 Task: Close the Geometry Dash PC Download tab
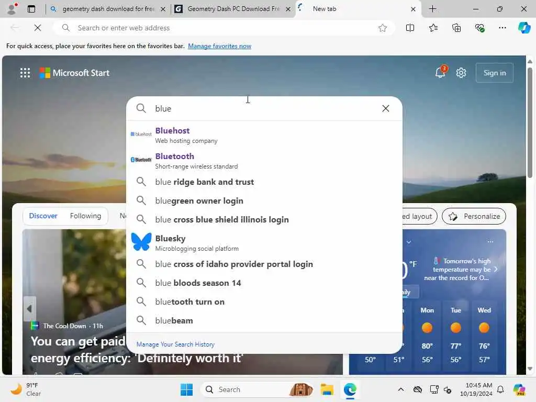(288, 9)
